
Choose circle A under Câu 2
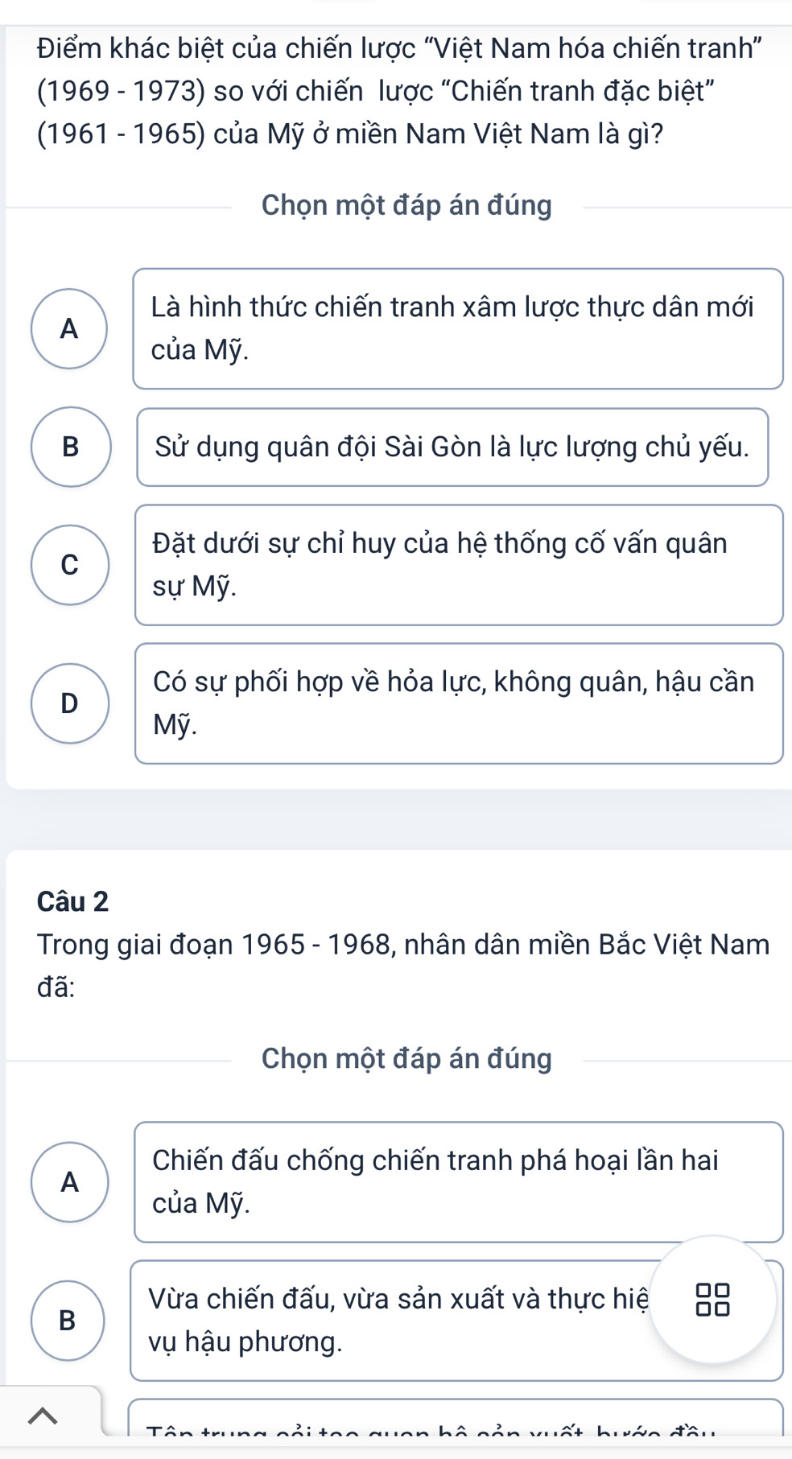[70, 1181]
